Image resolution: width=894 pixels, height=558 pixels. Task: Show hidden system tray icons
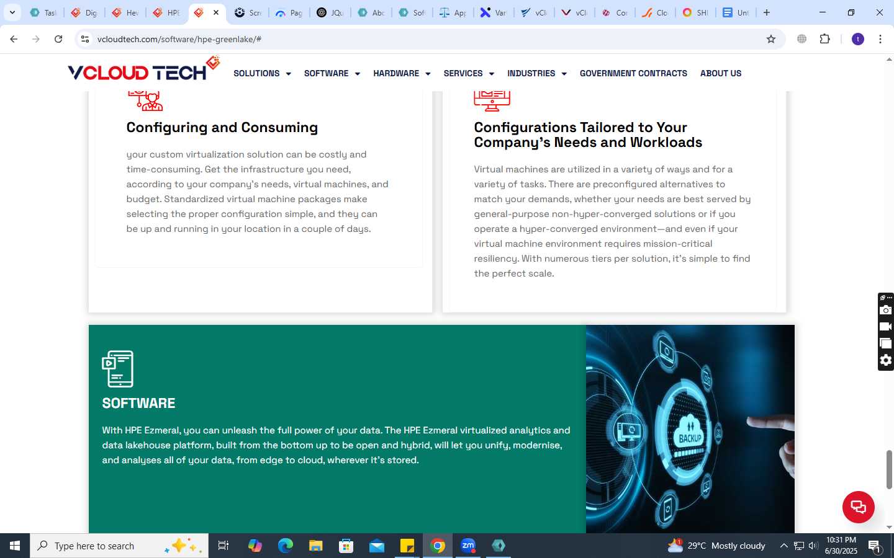click(783, 546)
